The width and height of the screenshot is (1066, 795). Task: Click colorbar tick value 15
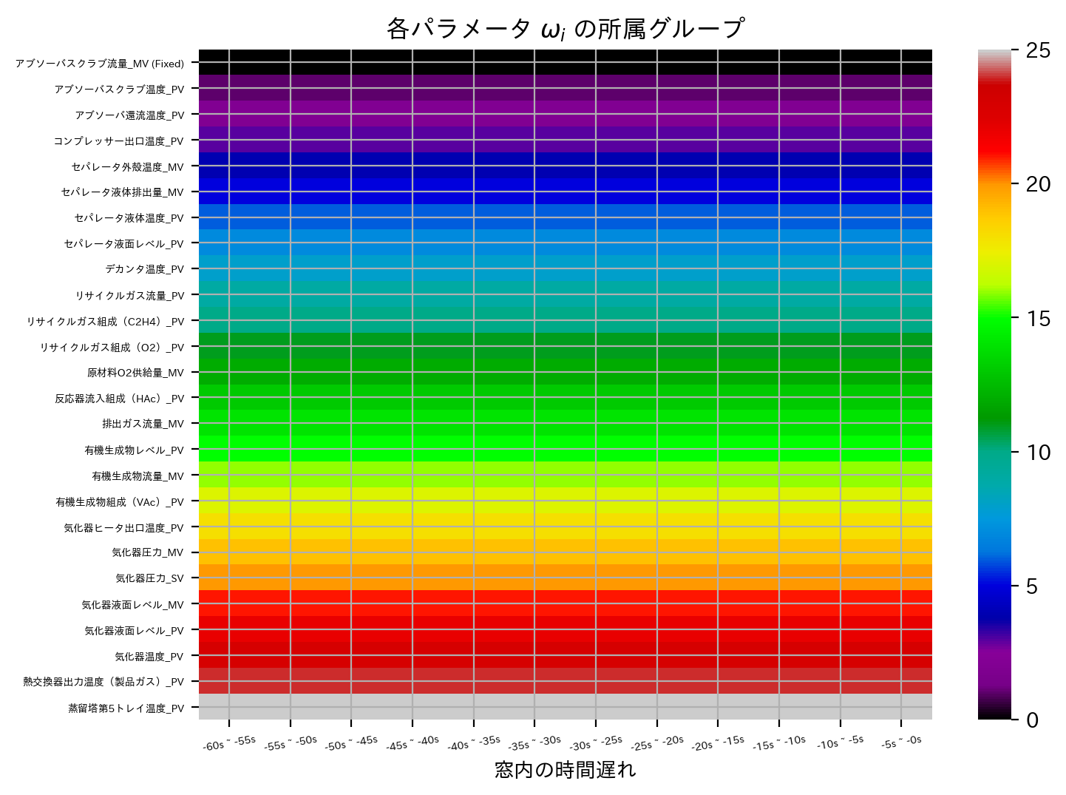click(x=1039, y=319)
